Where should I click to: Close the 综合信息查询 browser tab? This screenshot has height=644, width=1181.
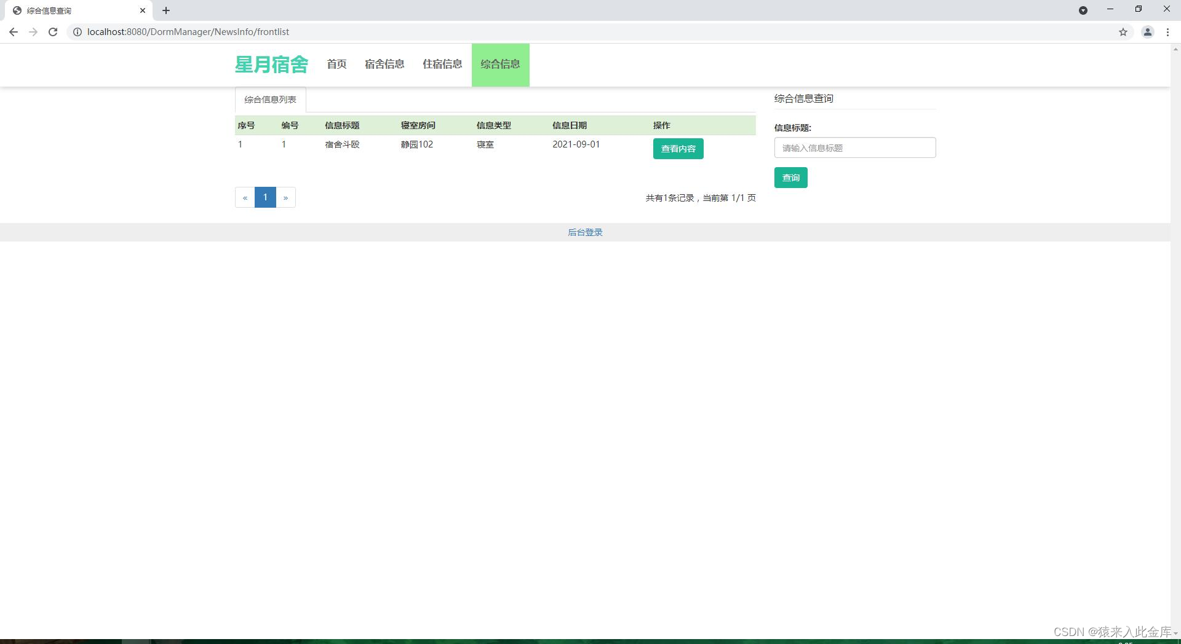(x=143, y=10)
